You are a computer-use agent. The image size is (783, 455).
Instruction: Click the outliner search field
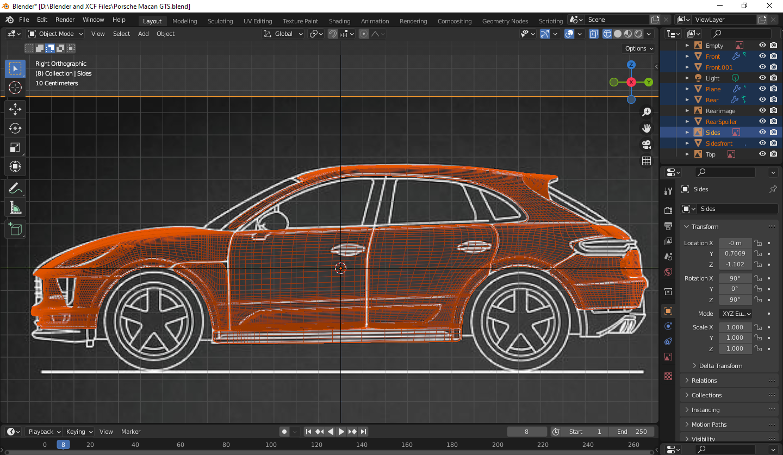coord(741,34)
